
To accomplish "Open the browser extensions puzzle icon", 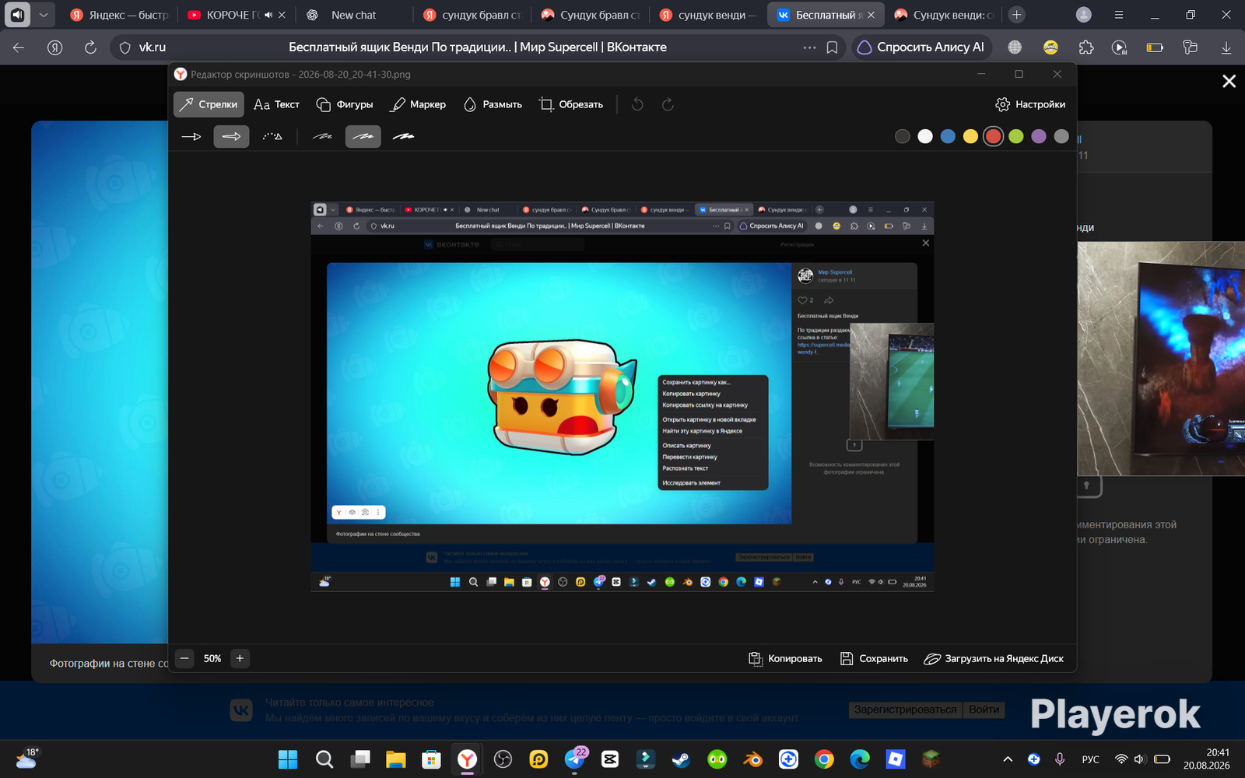I will tap(1086, 47).
